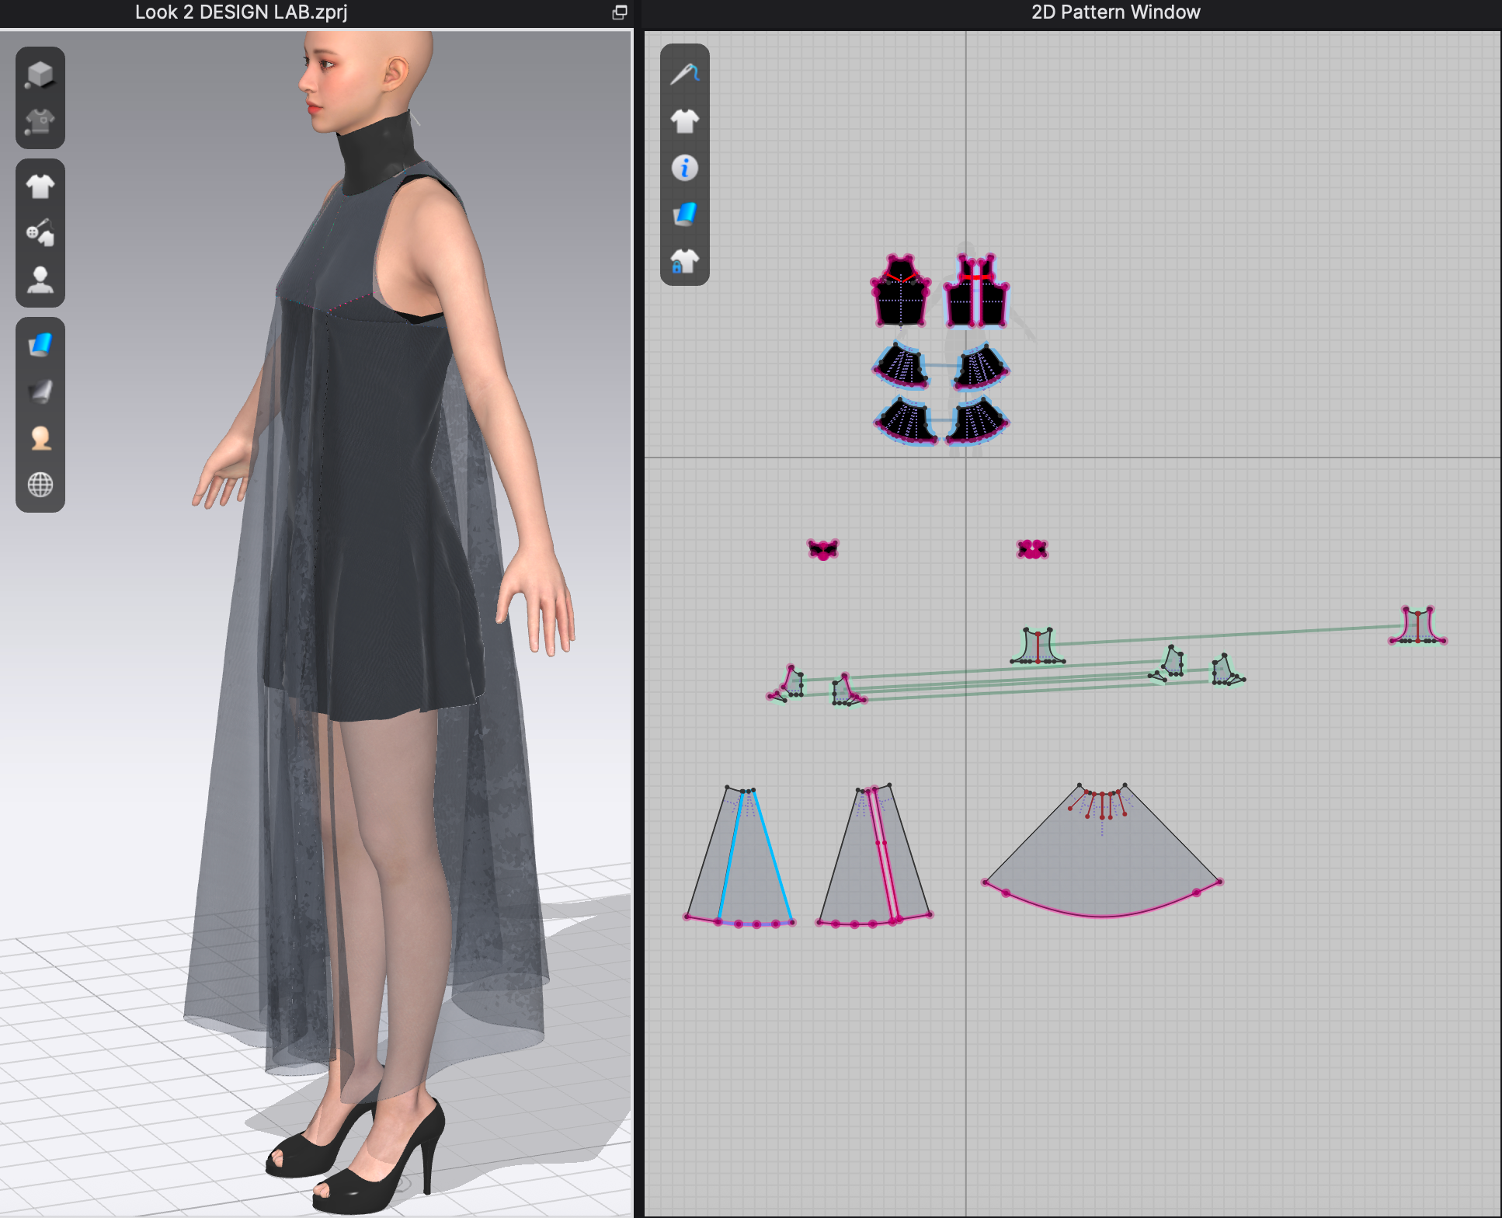The width and height of the screenshot is (1502, 1218).
Task: Click the skin-tone avatar head render icon
Action: [40, 438]
